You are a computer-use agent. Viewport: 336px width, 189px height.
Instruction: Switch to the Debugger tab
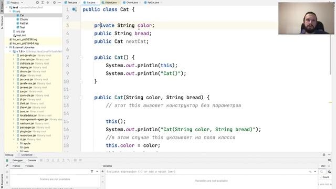17,160
